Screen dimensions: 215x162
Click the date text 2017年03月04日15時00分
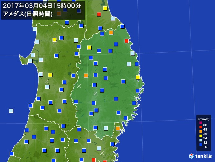click(42, 6)
